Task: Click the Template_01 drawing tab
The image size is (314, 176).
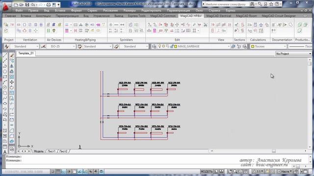Action: (x=26, y=53)
